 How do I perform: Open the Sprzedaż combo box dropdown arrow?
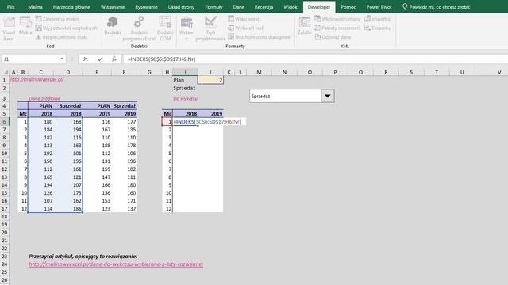[328, 96]
